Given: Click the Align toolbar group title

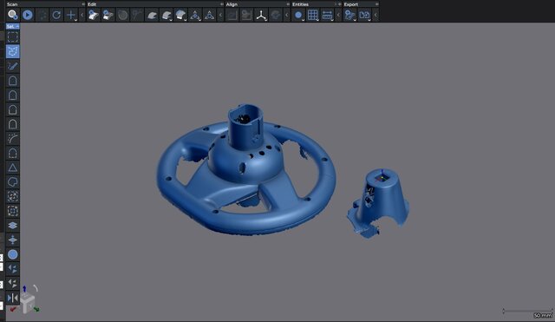Looking at the screenshot, I should [x=232, y=4].
